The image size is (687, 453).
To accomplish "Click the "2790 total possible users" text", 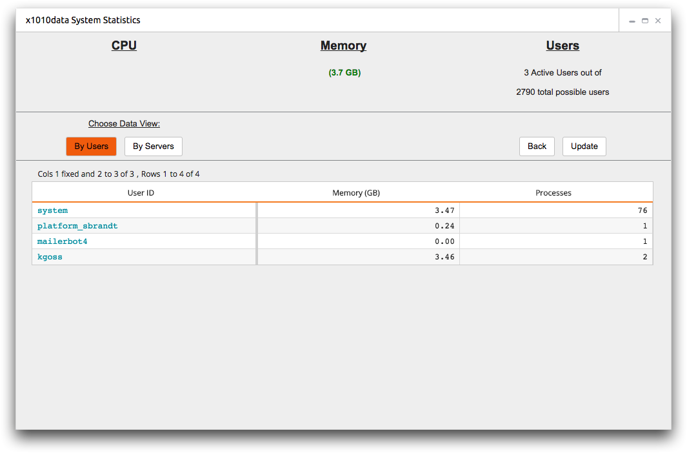I will coord(563,92).
